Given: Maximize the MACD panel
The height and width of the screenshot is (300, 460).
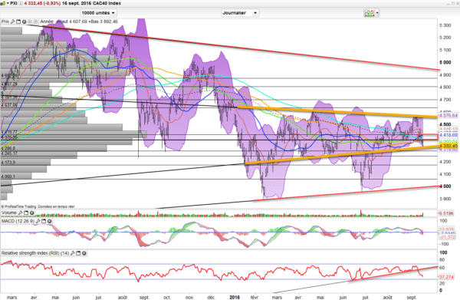Looking at the screenshot, I should (44, 221).
